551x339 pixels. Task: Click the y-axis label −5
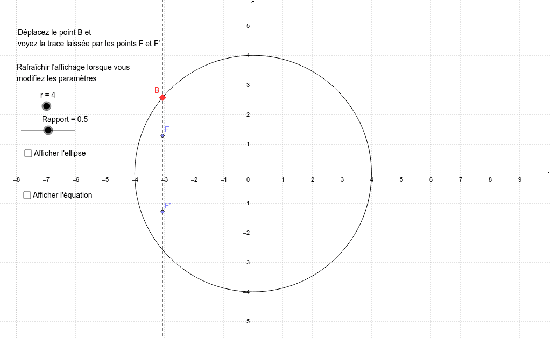[x=246, y=321]
